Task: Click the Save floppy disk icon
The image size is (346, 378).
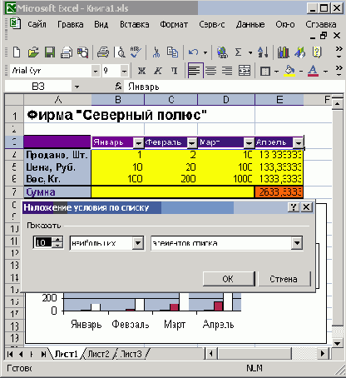Action: [50, 52]
